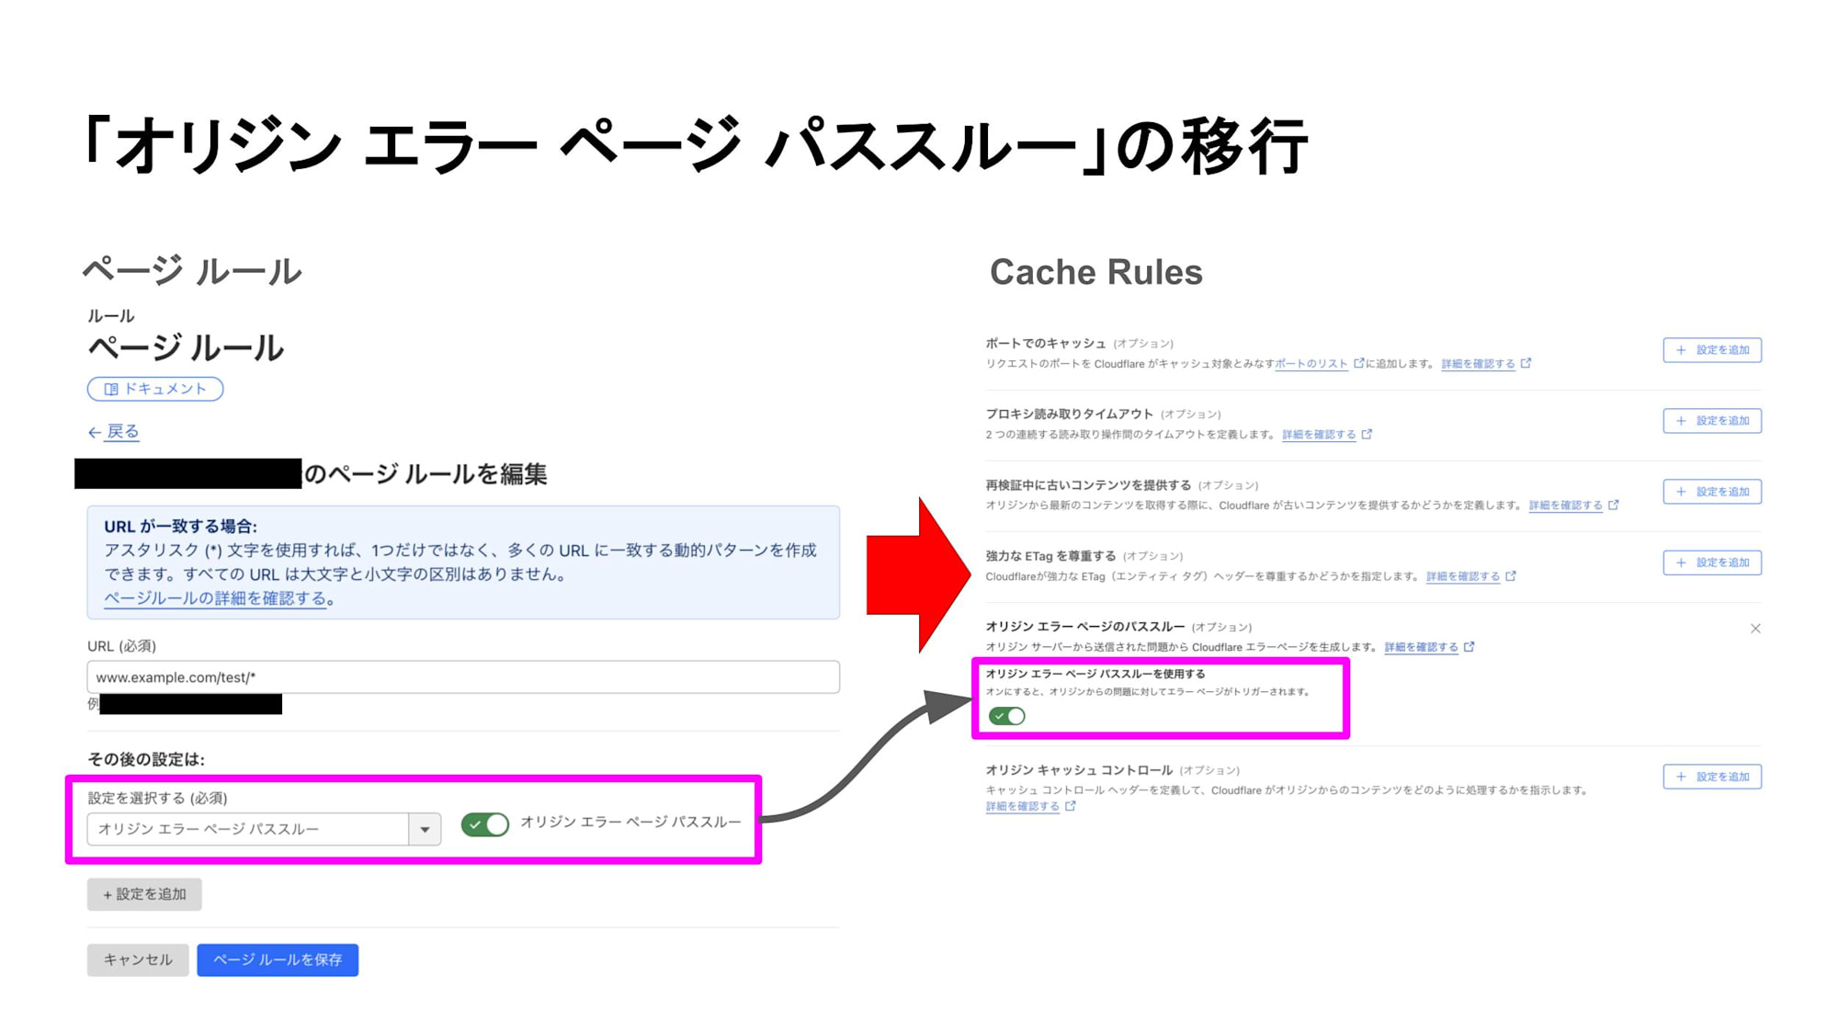Save with the ページ ルールを保存 button
1838x1034 pixels.
pyautogui.click(x=278, y=960)
